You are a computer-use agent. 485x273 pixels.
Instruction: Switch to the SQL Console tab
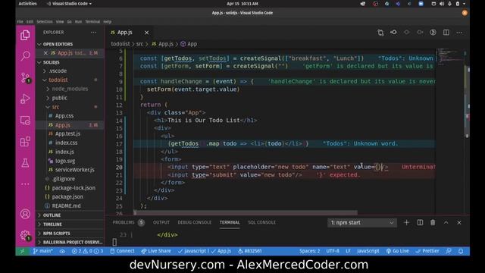(x=261, y=222)
